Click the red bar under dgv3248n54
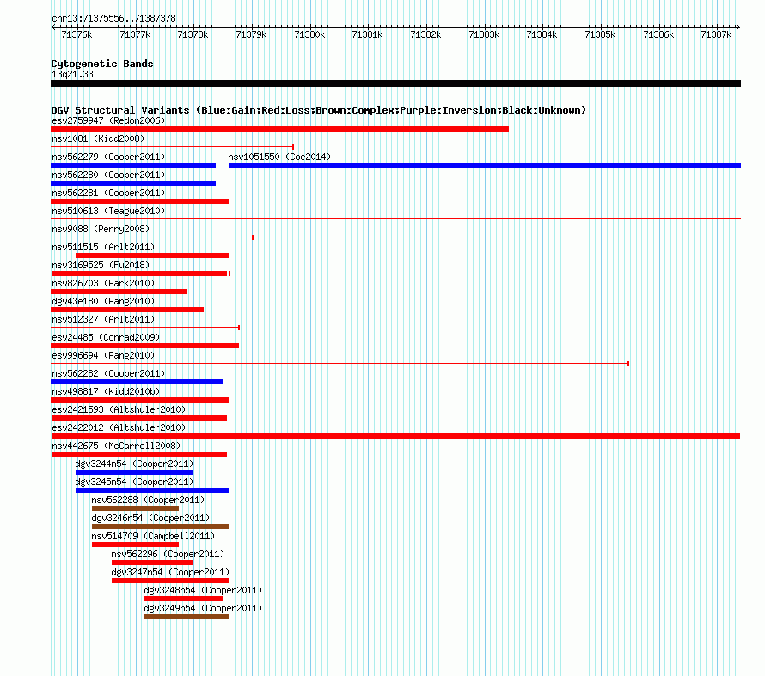 (x=183, y=599)
